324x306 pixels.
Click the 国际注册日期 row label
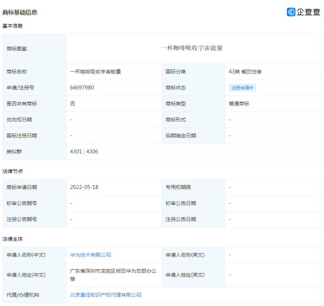click(21, 136)
